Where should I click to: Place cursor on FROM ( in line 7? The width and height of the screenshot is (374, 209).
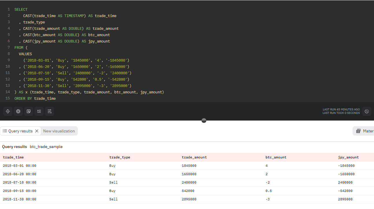[x=21, y=48]
